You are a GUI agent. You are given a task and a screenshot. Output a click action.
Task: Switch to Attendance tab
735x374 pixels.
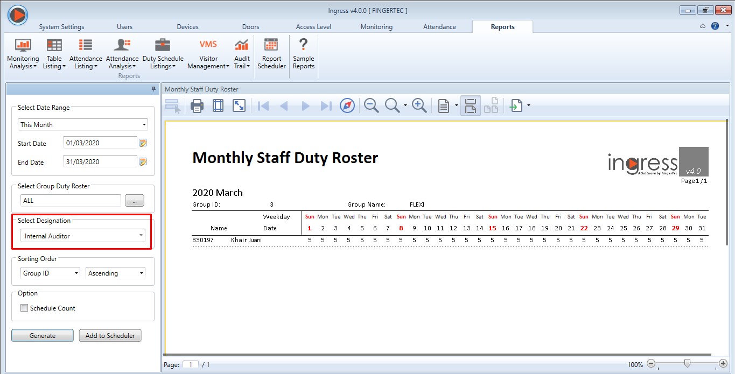pos(439,27)
